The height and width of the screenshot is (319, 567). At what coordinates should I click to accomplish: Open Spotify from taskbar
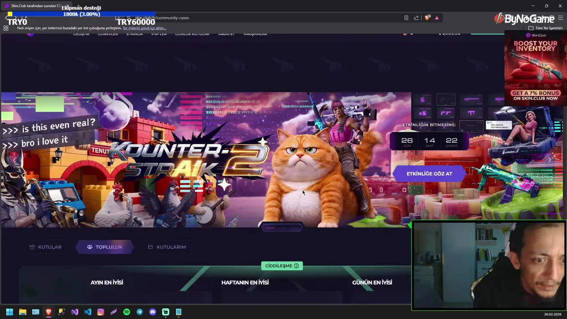point(127,312)
